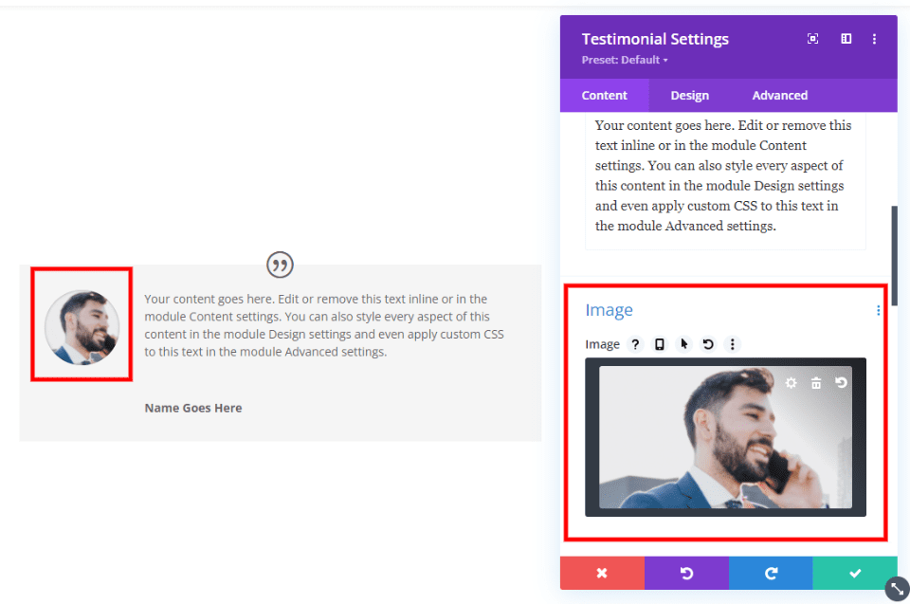910x604 pixels.
Task: Discard changes with the red X button
Action: [x=602, y=573]
